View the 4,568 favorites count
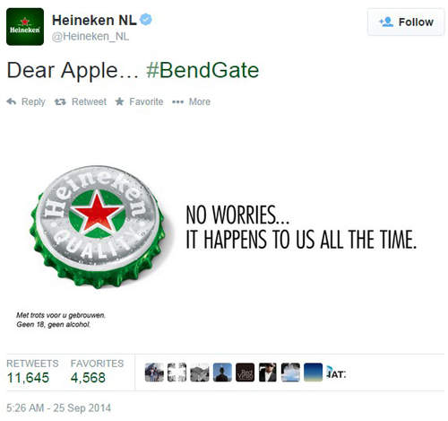The width and height of the screenshot is (448, 421). point(88,377)
